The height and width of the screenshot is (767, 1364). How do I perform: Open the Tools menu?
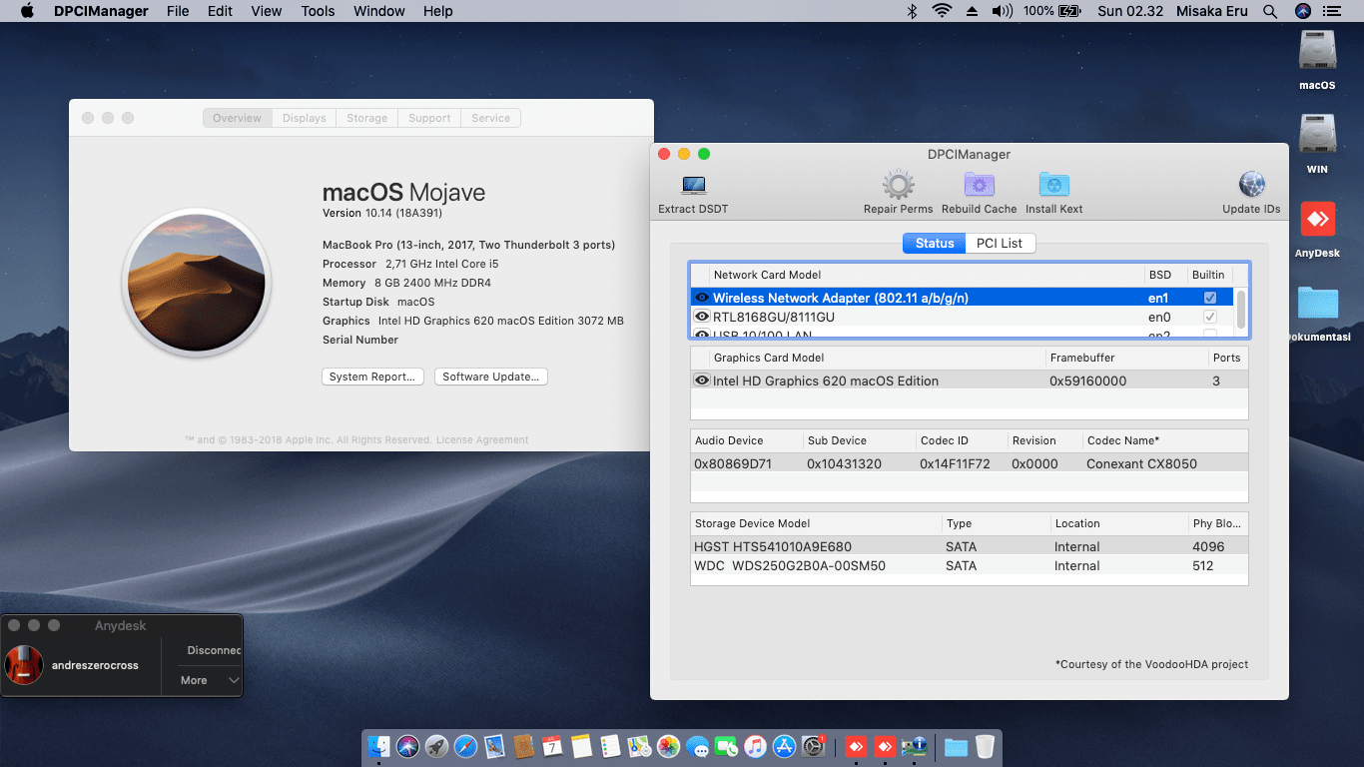[x=318, y=11]
